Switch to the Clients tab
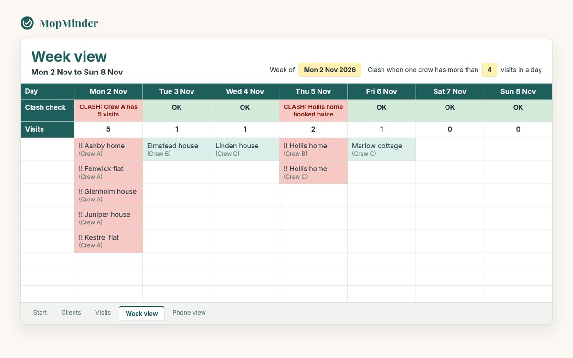Viewport: 573px width, 358px height. click(x=71, y=313)
